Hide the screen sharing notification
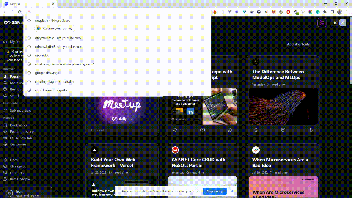The image size is (352, 198). pyautogui.click(x=232, y=191)
